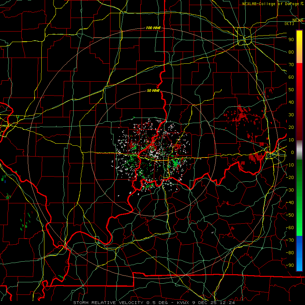The height and width of the screenshot is (305, 305).
Task: Click the 50 NMI range ring label
Action: pyautogui.click(x=153, y=90)
